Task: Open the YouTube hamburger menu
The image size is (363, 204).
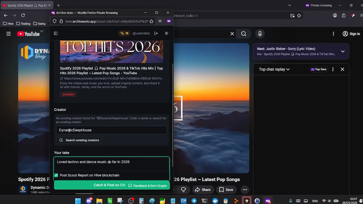Action: [x=8, y=33]
